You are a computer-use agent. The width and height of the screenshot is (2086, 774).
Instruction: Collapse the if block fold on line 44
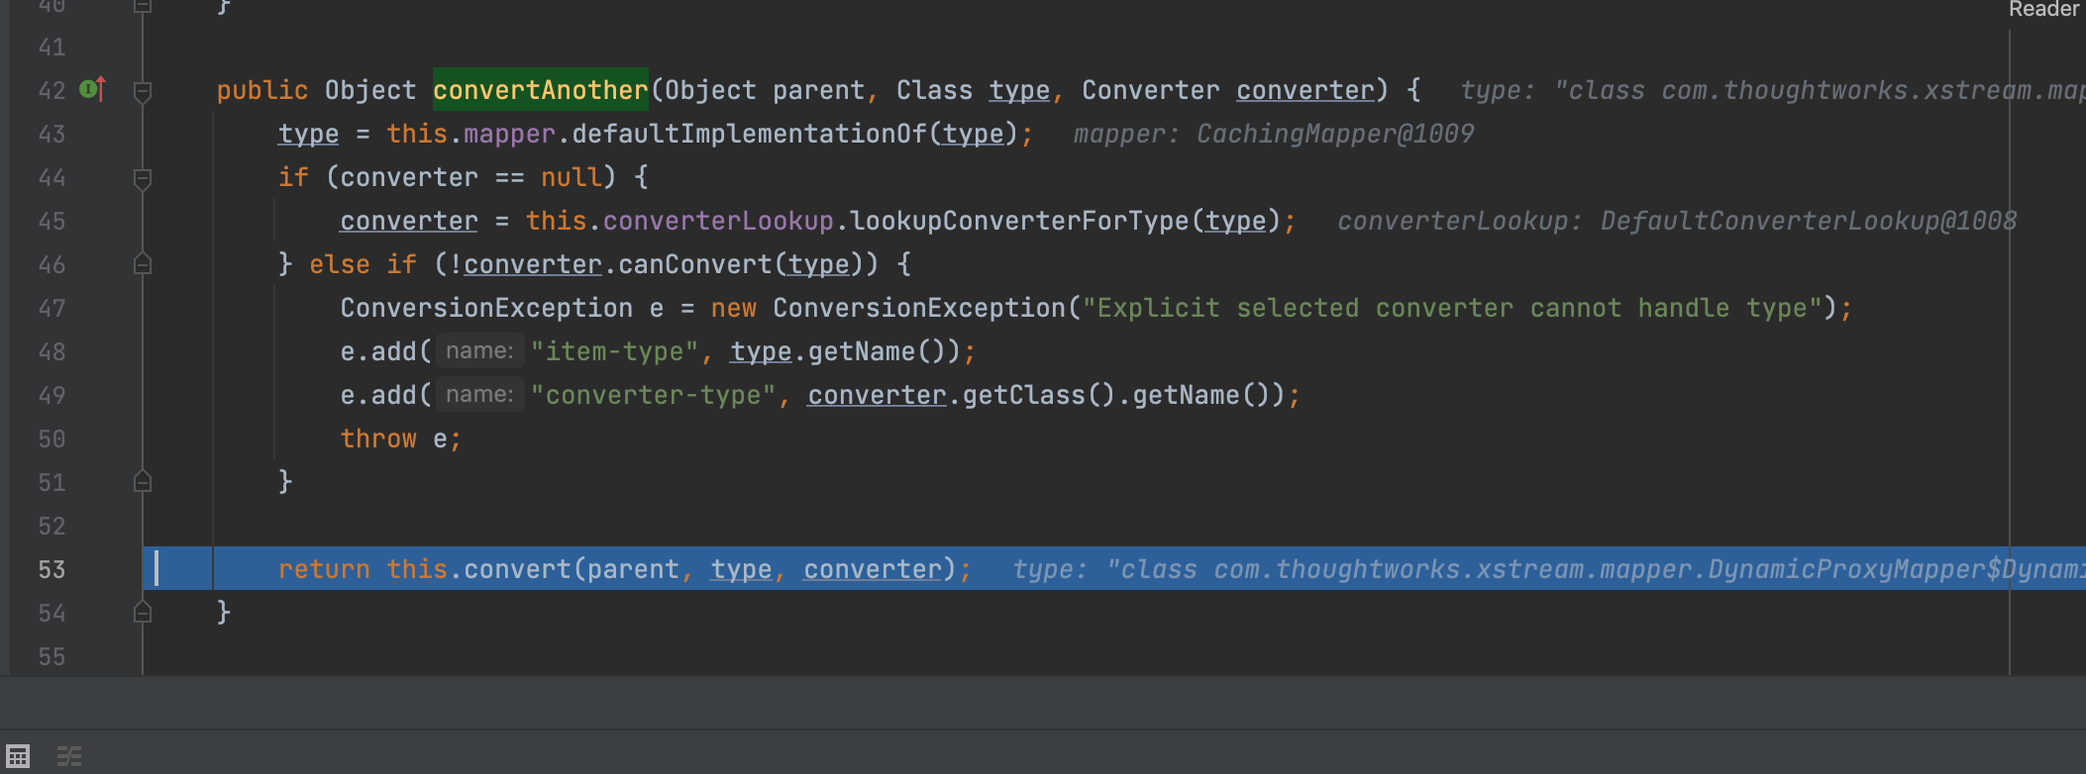click(x=143, y=178)
